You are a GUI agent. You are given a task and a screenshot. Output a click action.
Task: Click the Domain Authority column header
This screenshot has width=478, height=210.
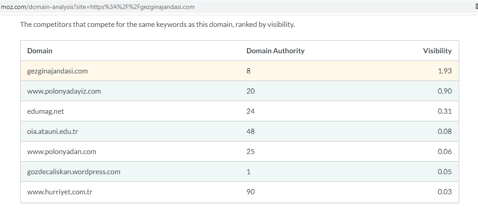(275, 51)
